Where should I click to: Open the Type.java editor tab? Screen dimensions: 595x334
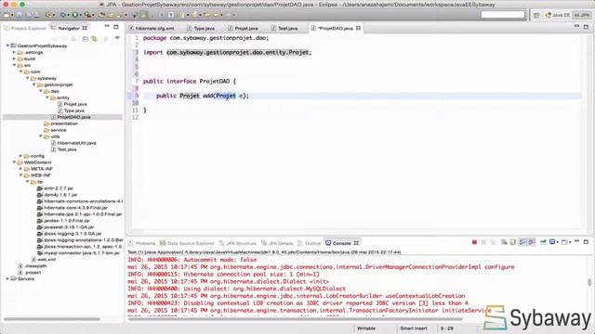coord(201,29)
